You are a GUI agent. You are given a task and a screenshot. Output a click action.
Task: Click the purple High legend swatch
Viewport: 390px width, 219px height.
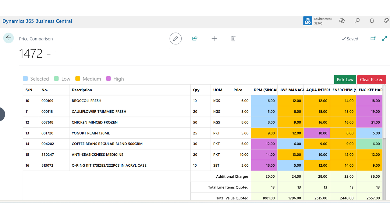108,78
